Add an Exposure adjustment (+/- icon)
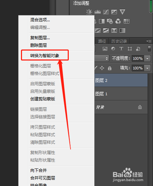 (x=114, y=12)
